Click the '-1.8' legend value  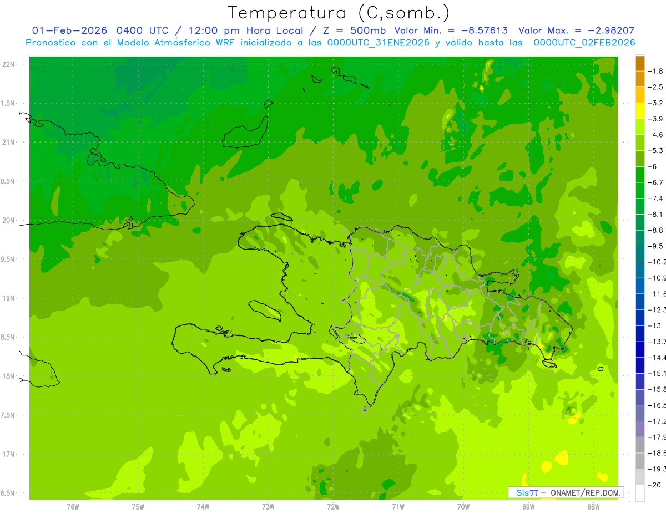656,72
